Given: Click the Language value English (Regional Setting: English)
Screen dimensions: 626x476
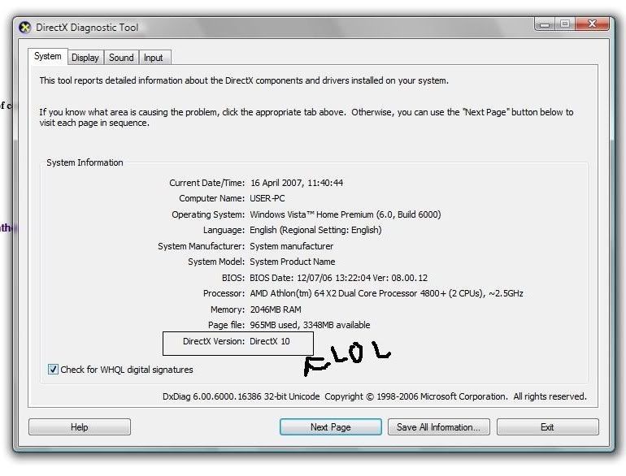Looking at the screenshot, I should 315,230.
